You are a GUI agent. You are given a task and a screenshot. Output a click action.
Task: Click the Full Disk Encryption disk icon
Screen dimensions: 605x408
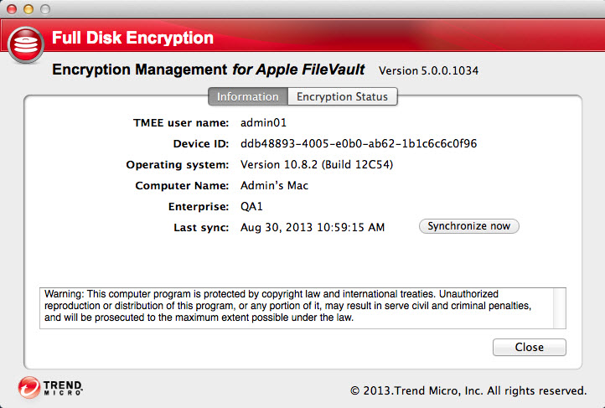click(x=26, y=49)
